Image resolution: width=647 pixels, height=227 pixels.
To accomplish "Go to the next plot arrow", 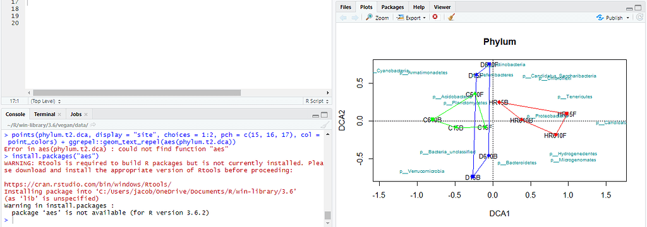I will click(354, 18).
